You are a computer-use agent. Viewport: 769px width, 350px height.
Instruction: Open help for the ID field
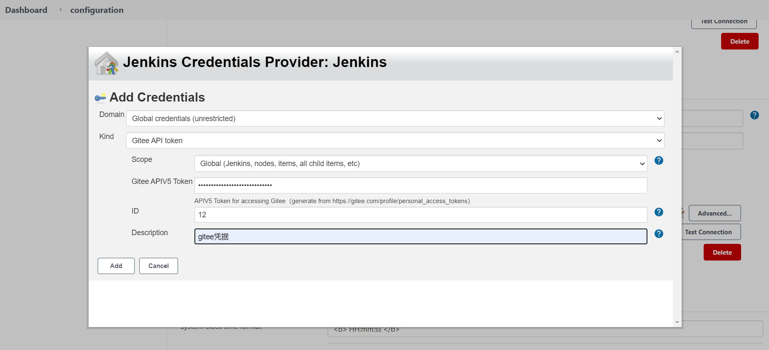click(659, 212)
